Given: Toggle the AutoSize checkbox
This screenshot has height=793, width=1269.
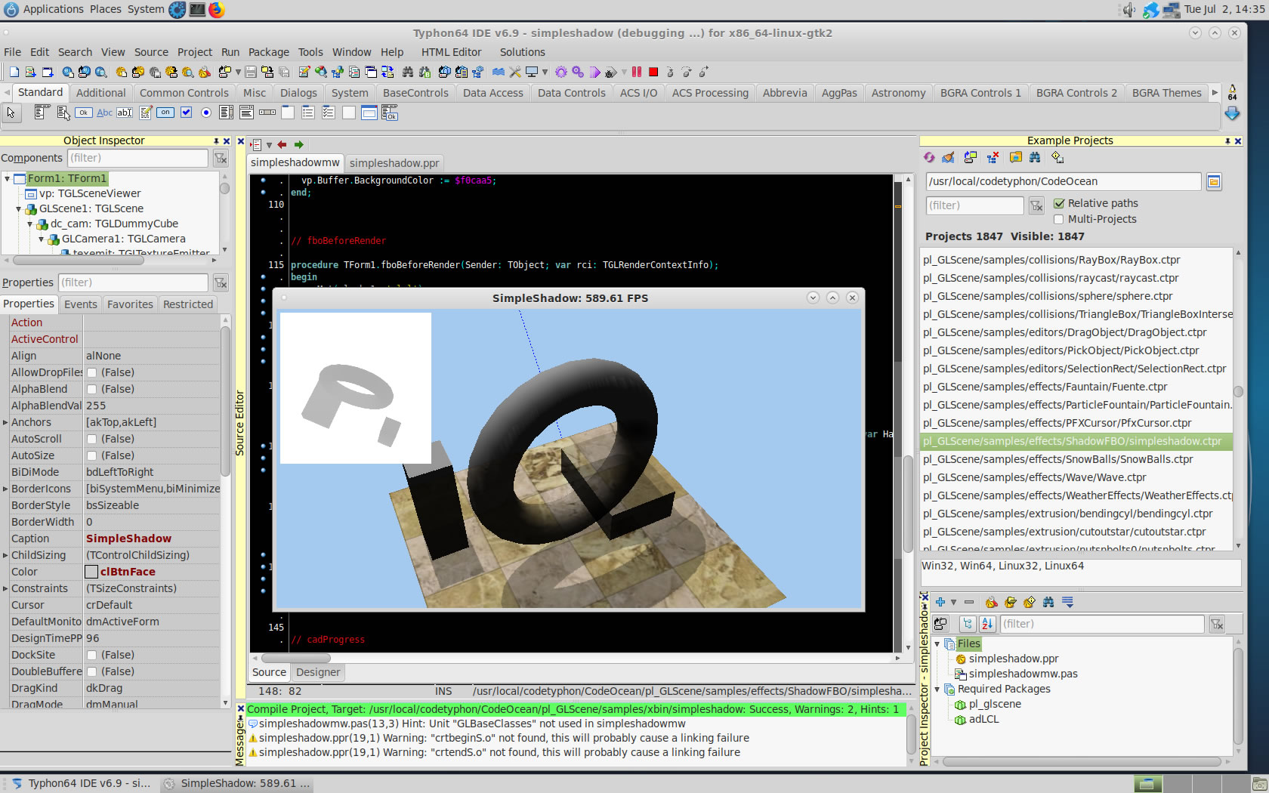Looking at the screenshot, I should click(91, 455).
